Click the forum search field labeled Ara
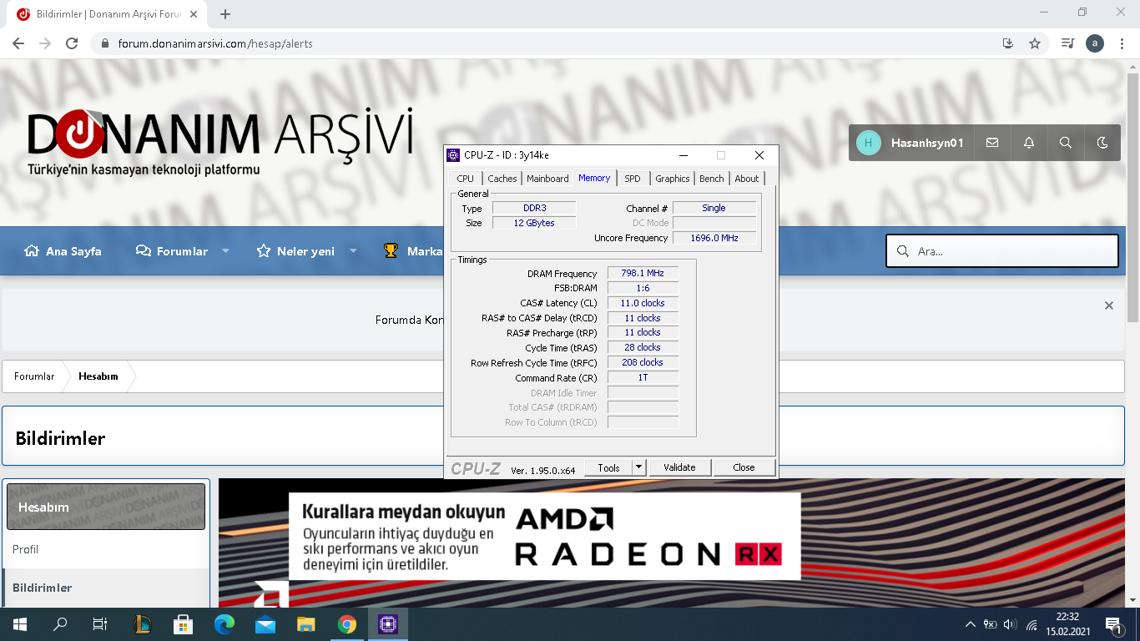Image resolution: width=1140 pixels, height=641 pixels. click(1002, 250)
